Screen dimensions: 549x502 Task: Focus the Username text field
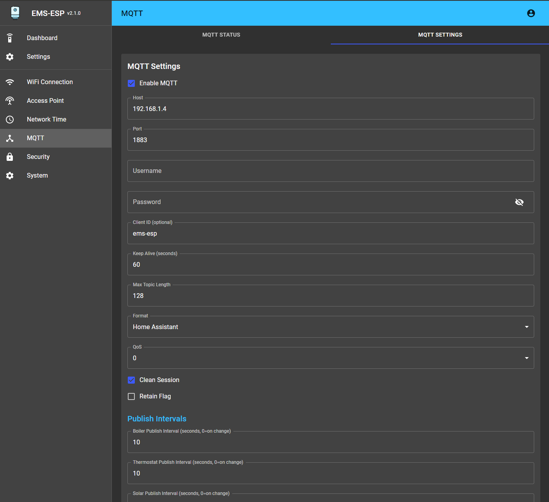330,171
